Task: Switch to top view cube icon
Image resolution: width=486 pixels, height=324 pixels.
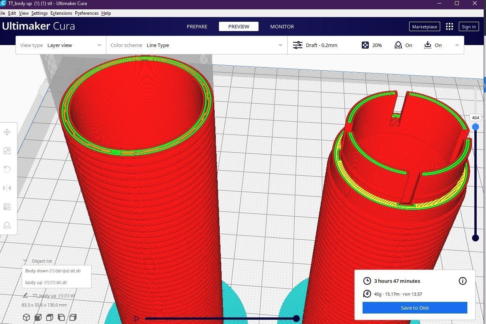Action: coord(50,317)
